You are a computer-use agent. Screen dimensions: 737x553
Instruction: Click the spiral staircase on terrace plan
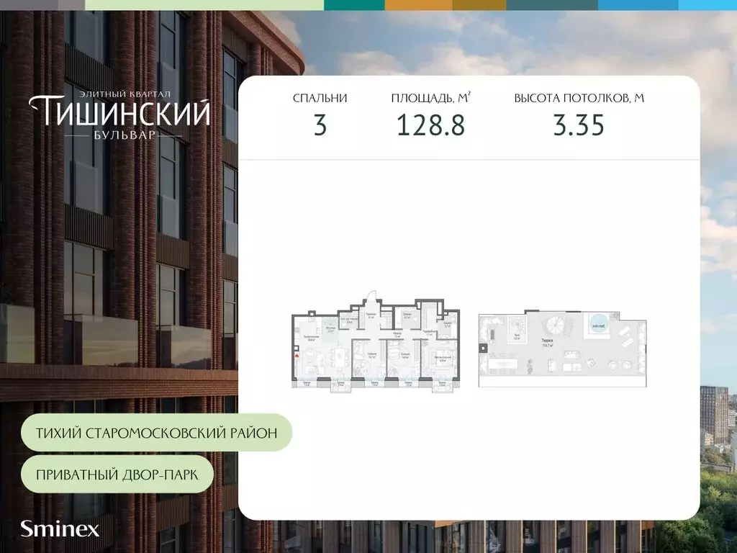pos(556,325)
